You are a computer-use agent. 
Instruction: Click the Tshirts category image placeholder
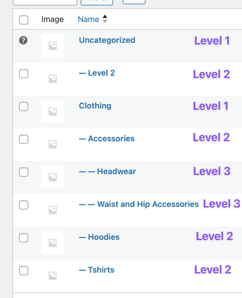52,275
